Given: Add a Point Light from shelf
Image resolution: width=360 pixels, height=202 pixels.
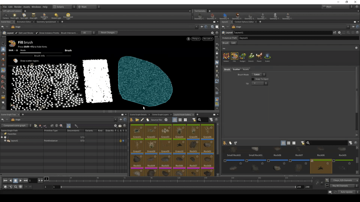Looking at the screenshot, I should pyautogui.click(x=14, y=16).
